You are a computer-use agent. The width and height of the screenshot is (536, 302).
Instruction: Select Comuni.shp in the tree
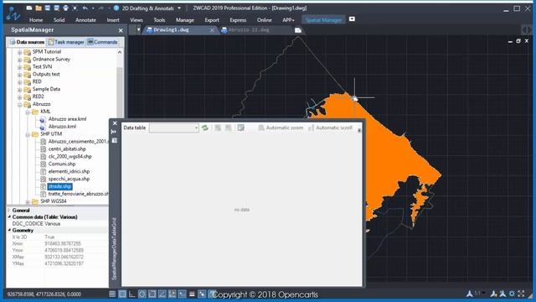(x=62, y=164)
